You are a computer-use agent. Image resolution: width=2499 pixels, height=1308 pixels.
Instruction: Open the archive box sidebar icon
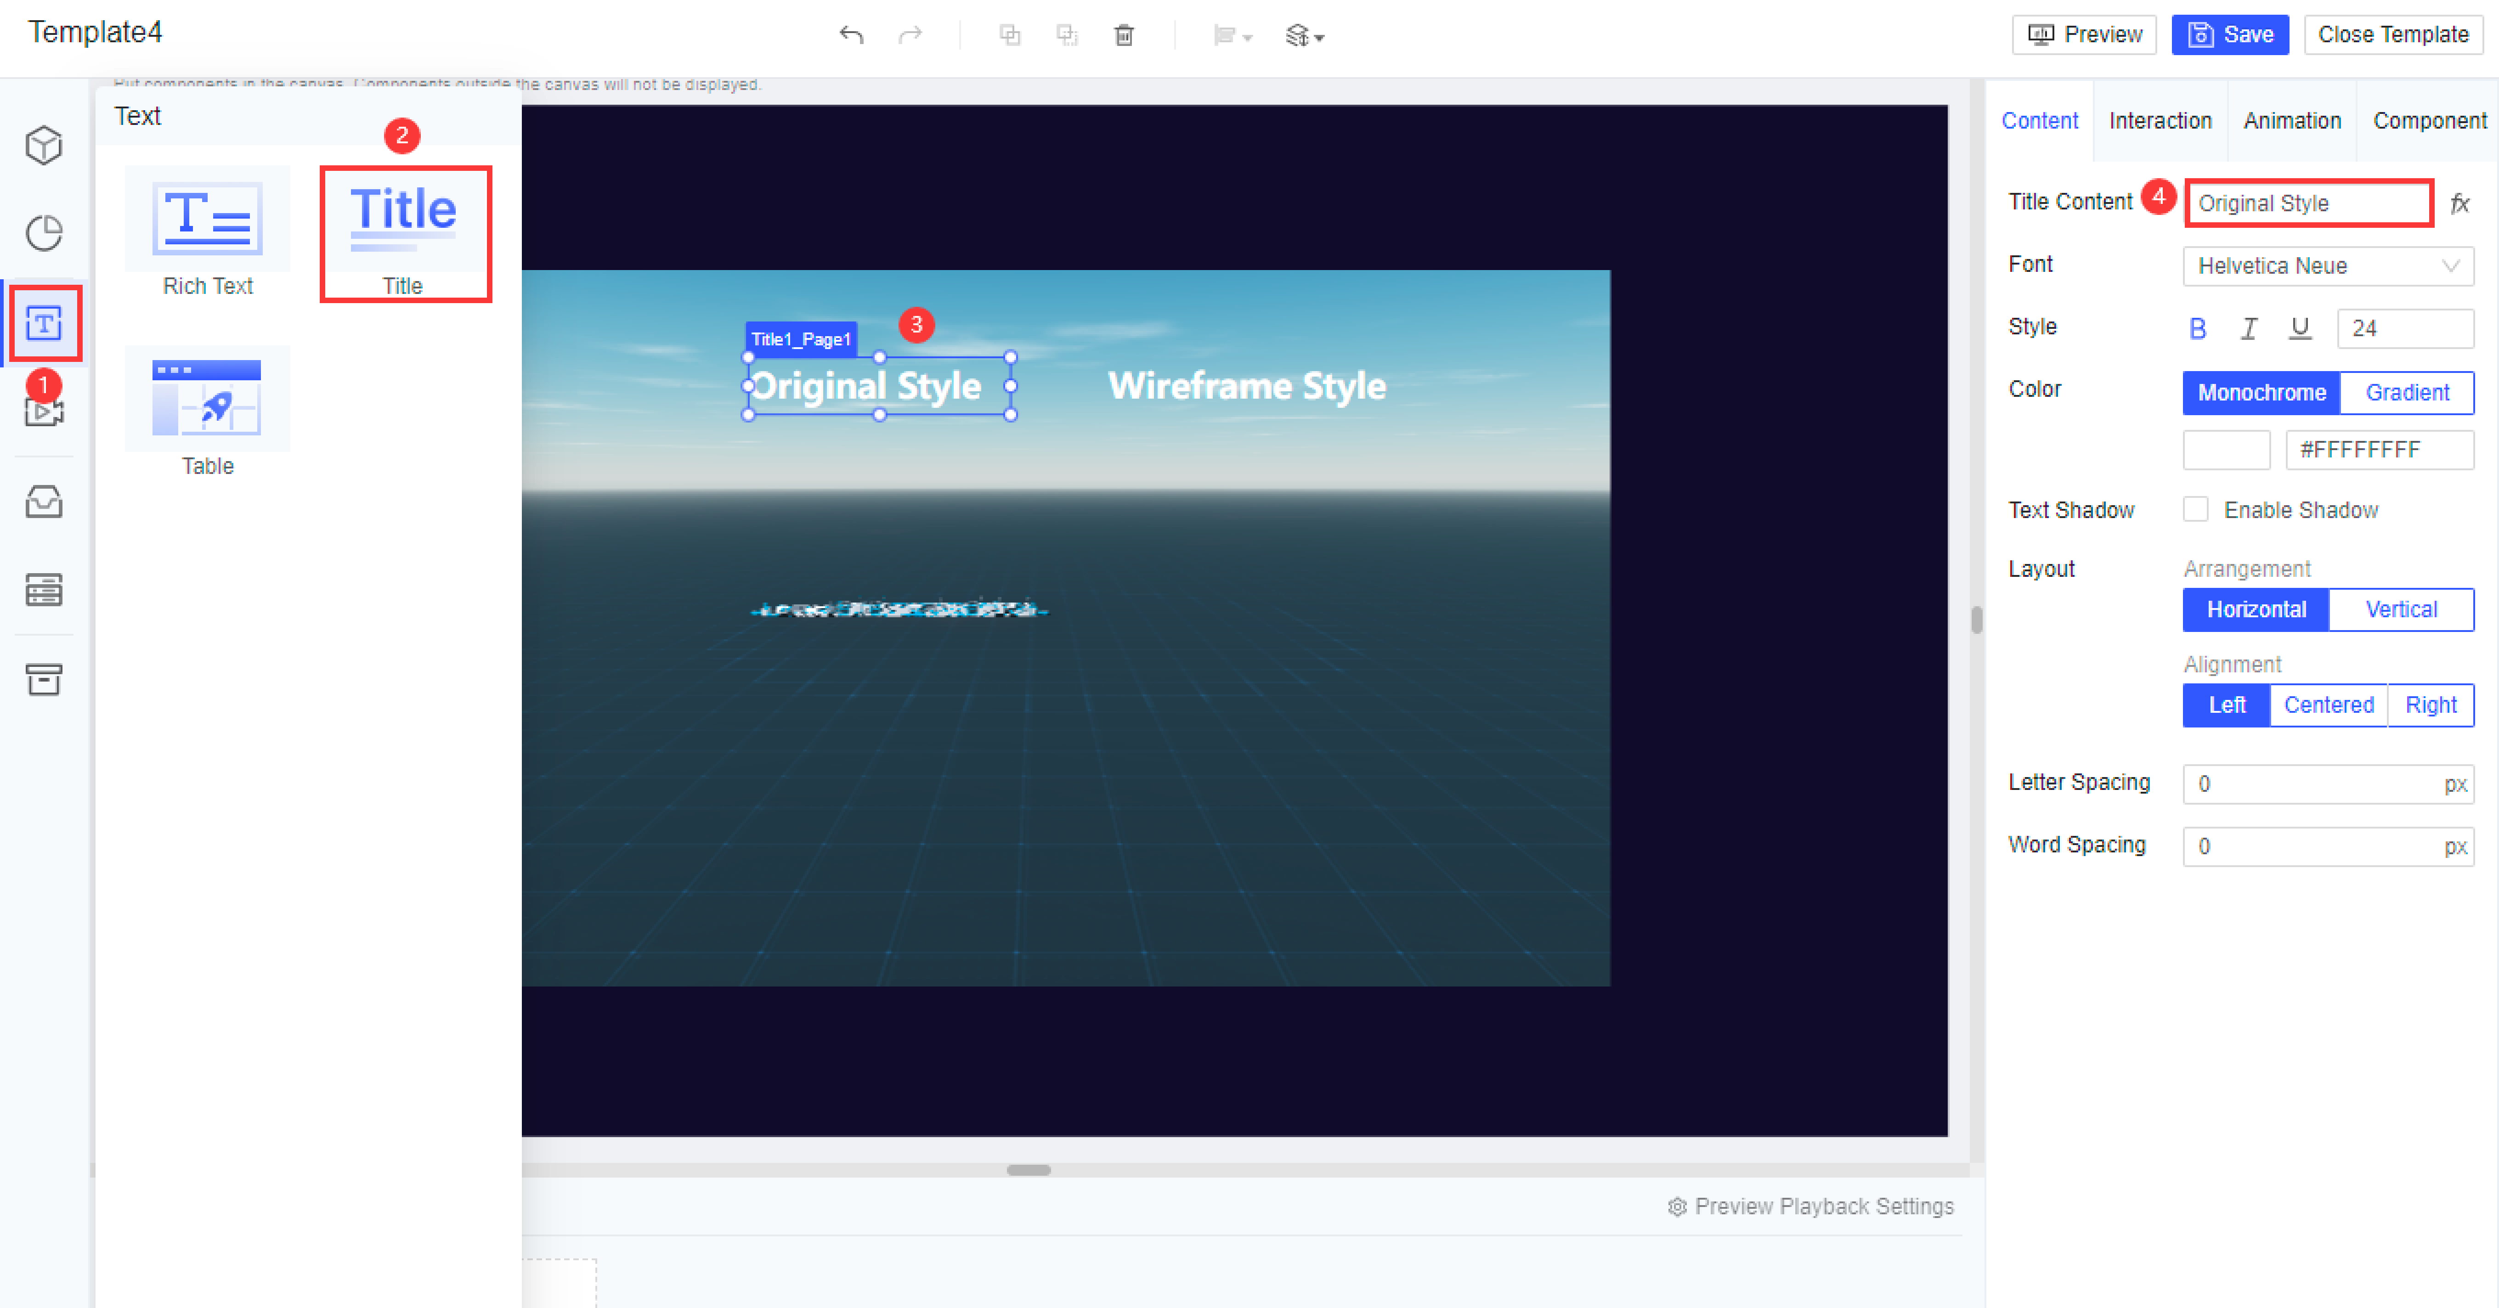click(44, 679)
